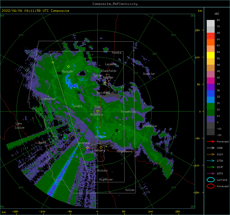Click the Strathmore town label
230x215 pixels.
coord(124,151)
